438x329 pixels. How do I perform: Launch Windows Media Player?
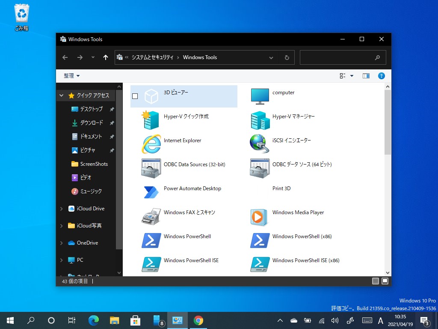point(298,212)
